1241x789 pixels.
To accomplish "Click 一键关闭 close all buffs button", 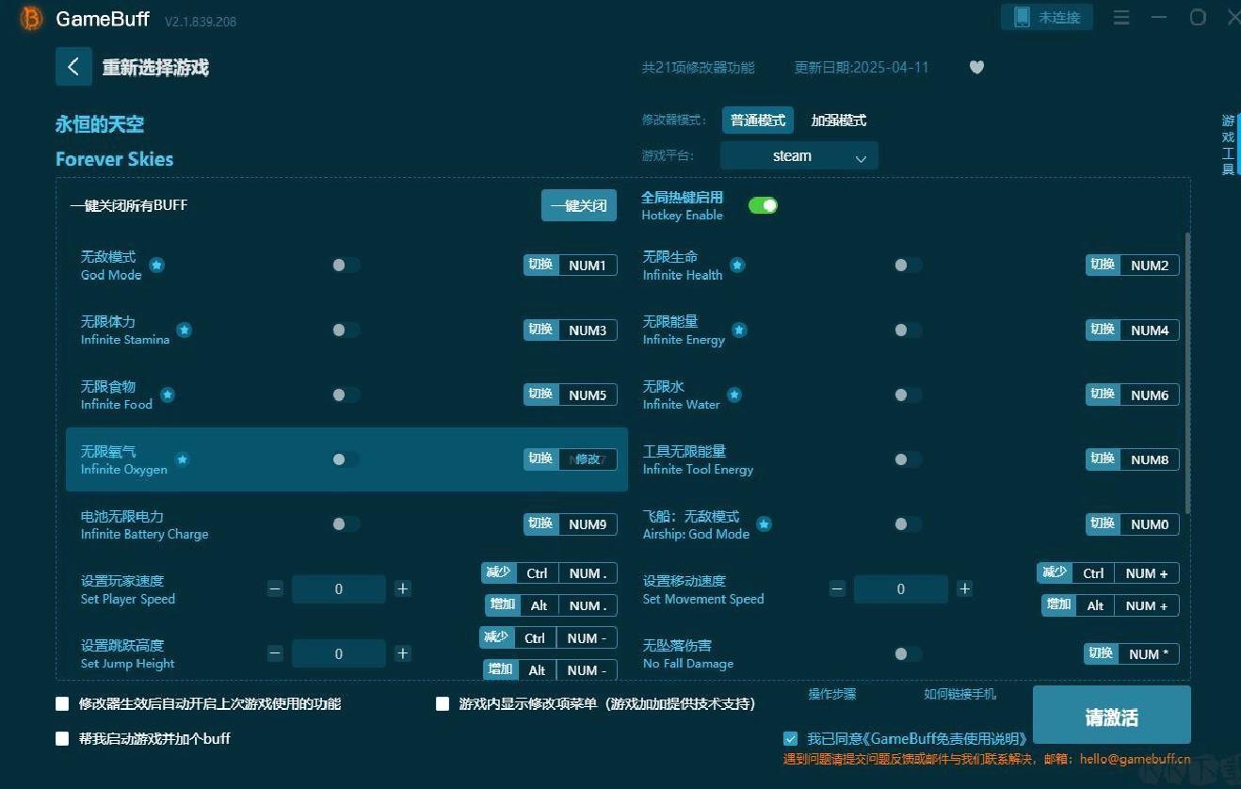I will 579,205.
